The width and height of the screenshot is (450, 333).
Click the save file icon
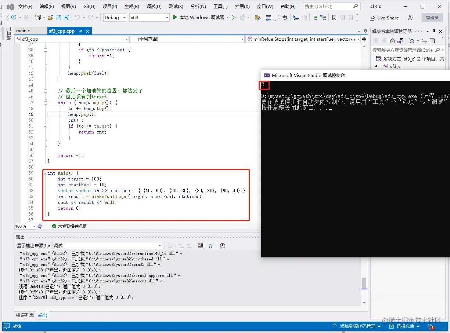pyautogui.click(x=58, y=17)
